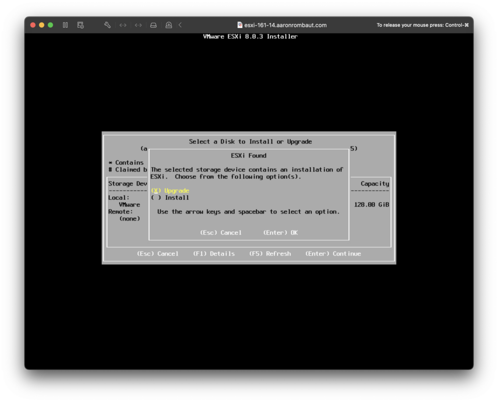Click (Esc) Cancel in ESXi Found dialog
The width and height of the screenshot is (498, 402).
tap(221, 233)
